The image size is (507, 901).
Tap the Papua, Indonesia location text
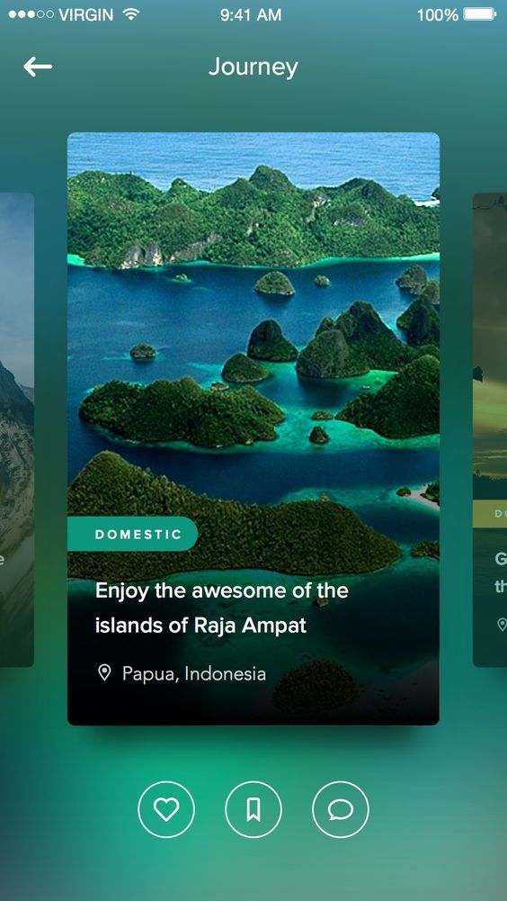click(194, 673)
